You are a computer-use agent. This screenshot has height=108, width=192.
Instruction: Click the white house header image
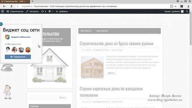pyautogui.click(x=49, y=65)
